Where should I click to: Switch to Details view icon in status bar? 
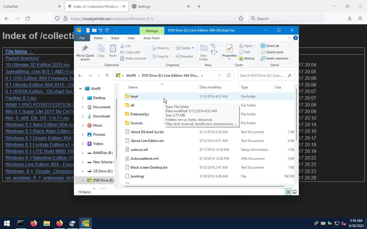click(x=288, y=192)
